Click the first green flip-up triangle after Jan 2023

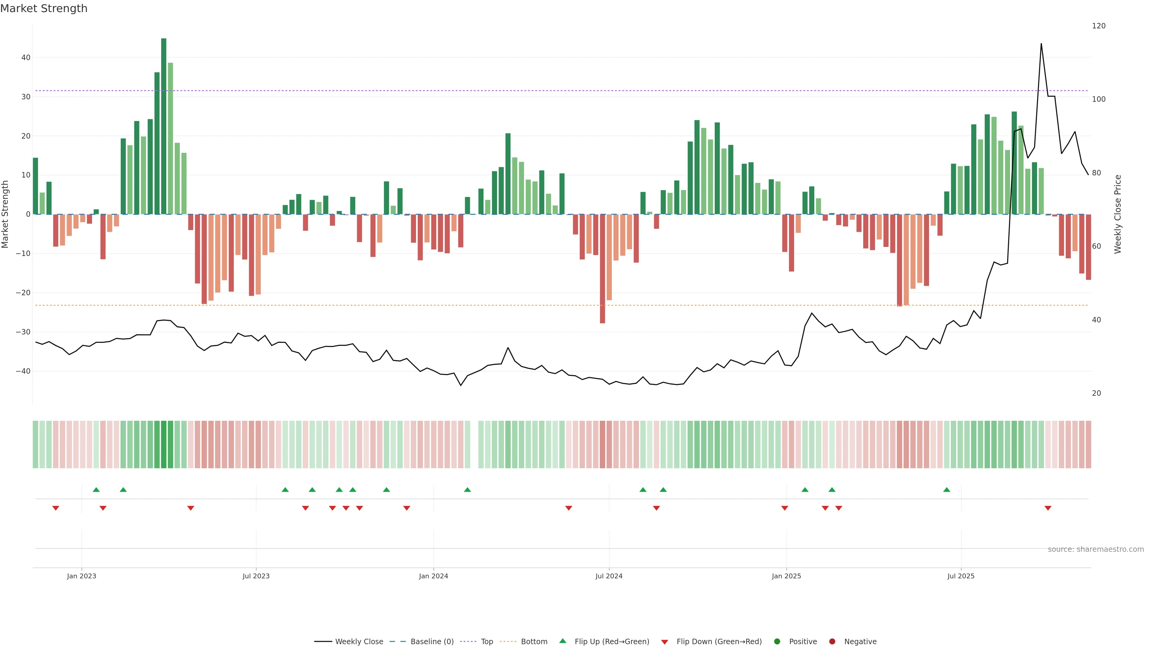point(96,490)
